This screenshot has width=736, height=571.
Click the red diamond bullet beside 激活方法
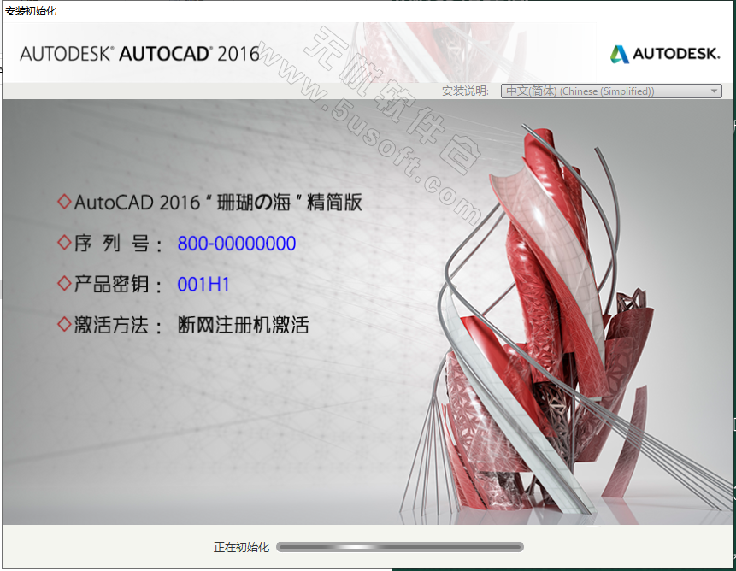pyautogui.click(x=63, y=324)
